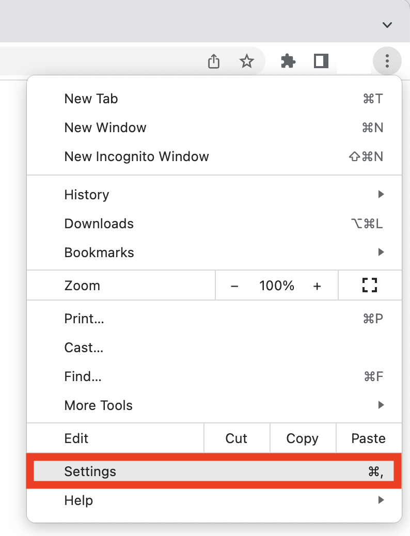This screenshot has height=536, width=410.
Task: Bookmark this page with the star icon
Action: pyautogui.click(x=247, y=62)
